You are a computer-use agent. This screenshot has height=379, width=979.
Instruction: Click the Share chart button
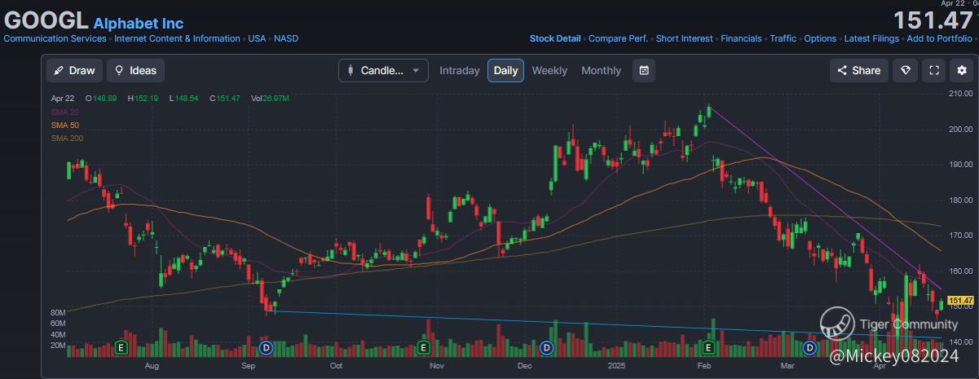pos(858,70)
